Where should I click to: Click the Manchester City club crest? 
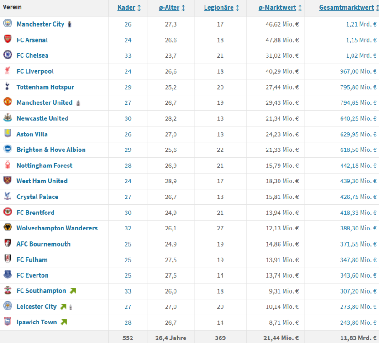[8, 24]
